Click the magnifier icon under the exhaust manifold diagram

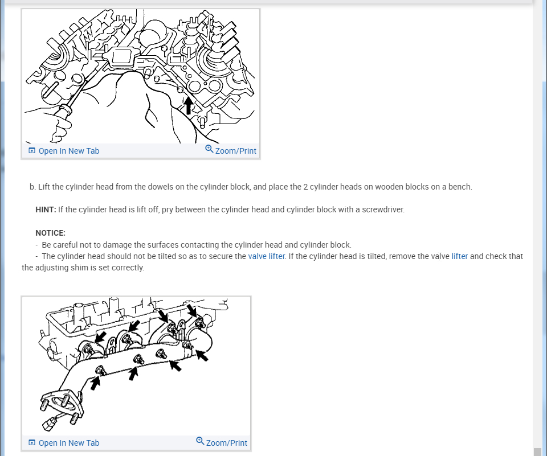(x=200, y=441)
